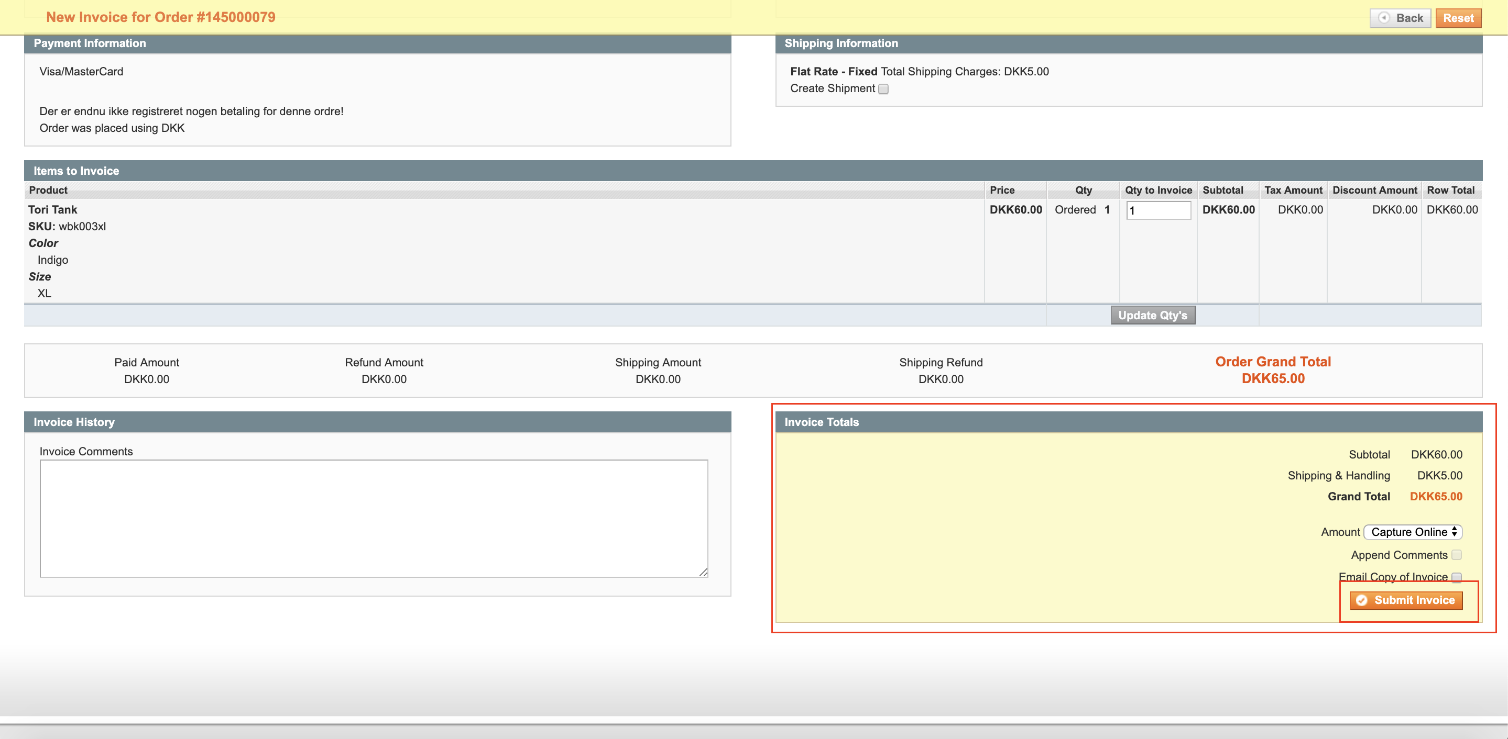
Task: Click the Invoice Totals section header
Action: click(x=1128, y=422)
